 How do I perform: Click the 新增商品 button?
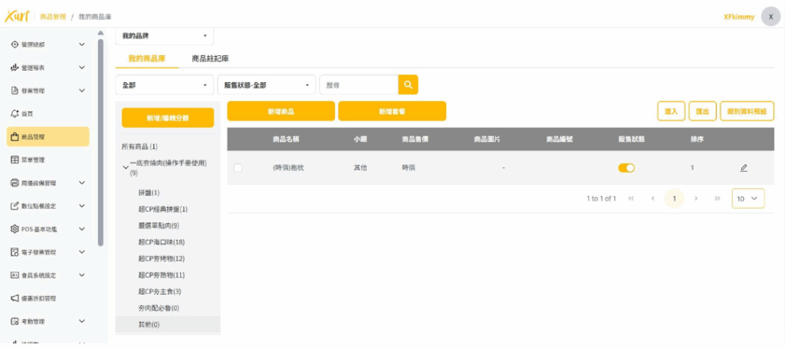click(281, 111)
